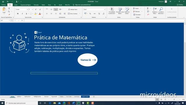
Task: Decrease font size with the smaller A icon
Action: [x=40, y=9]
